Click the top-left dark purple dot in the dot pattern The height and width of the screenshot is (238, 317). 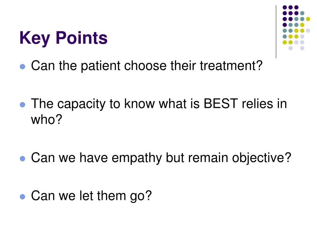(x=285, y=7)
